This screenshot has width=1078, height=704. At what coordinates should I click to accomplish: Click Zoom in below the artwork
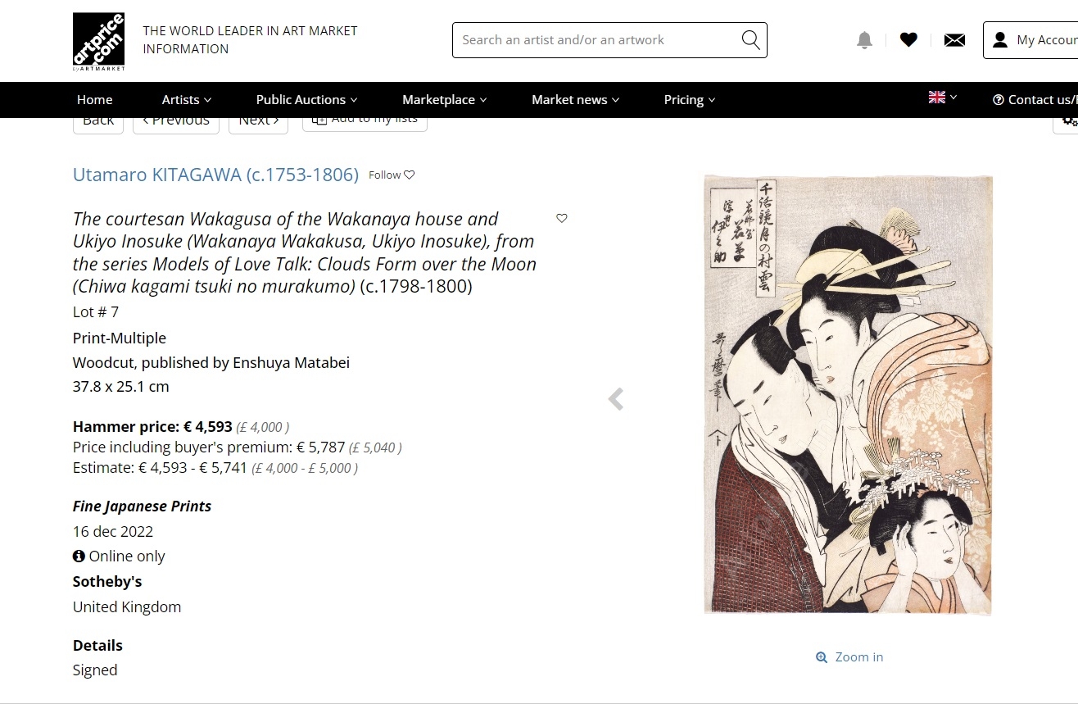pyautogui.click(x=849, y=656)
